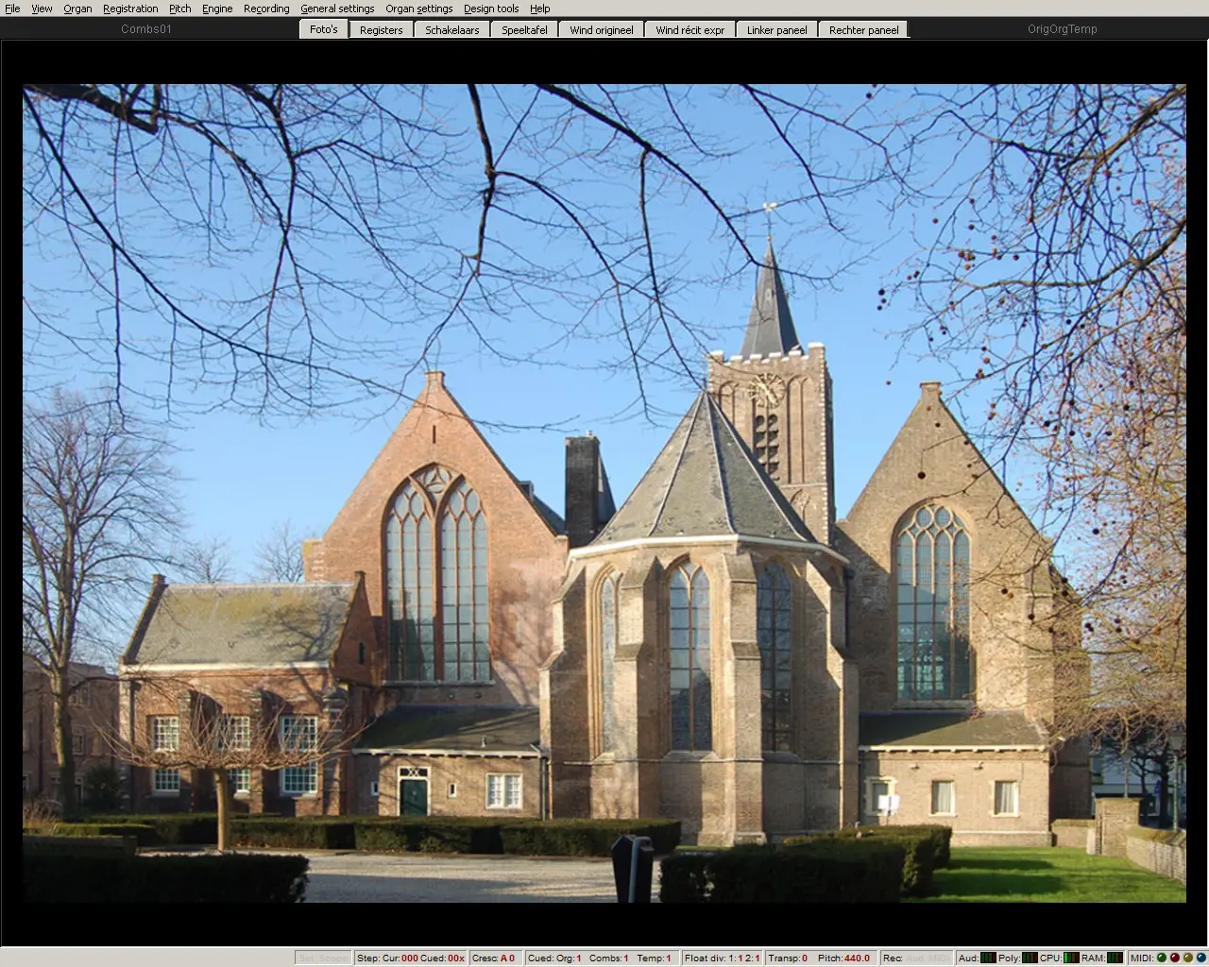Open the Registration menu
The height and width of the screenshot is (967, 1209).
(130, 8)
